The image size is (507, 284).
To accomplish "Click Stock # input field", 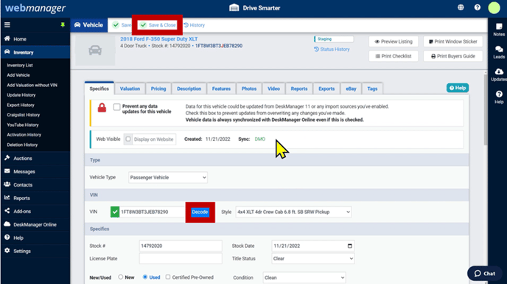I will tap(181, 246).
